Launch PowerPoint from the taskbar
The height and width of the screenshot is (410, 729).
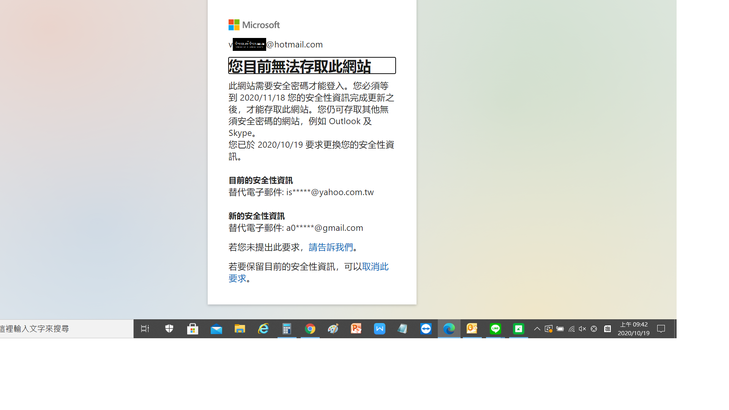(x=356, y=329)
